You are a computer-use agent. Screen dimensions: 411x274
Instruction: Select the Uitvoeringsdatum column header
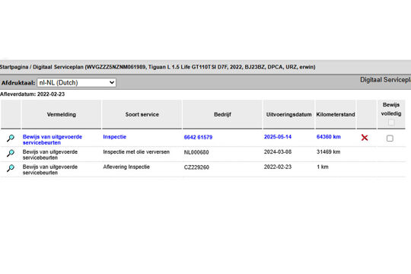289,115
